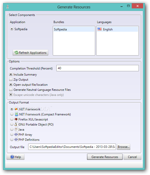Minimize the Generate Resources window

pos(122,6)
